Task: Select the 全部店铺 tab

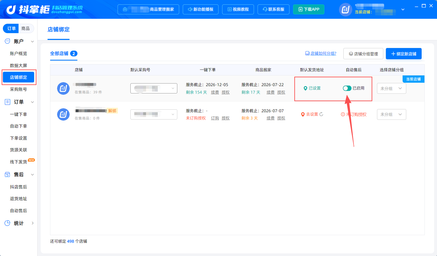Action: pyautogui.click(x=64, y=53)
